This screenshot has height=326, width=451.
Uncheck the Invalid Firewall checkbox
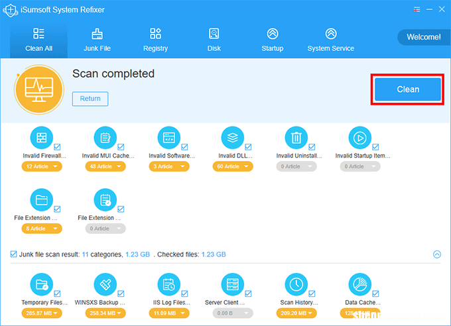(57, 147)
